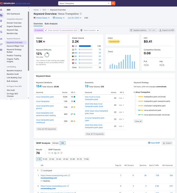Click the Keyword Gap sidebar item

pyautogui.click(x=12, y=30)
